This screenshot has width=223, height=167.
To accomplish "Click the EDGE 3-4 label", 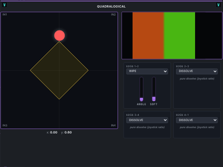I will [x=133, y=115].
